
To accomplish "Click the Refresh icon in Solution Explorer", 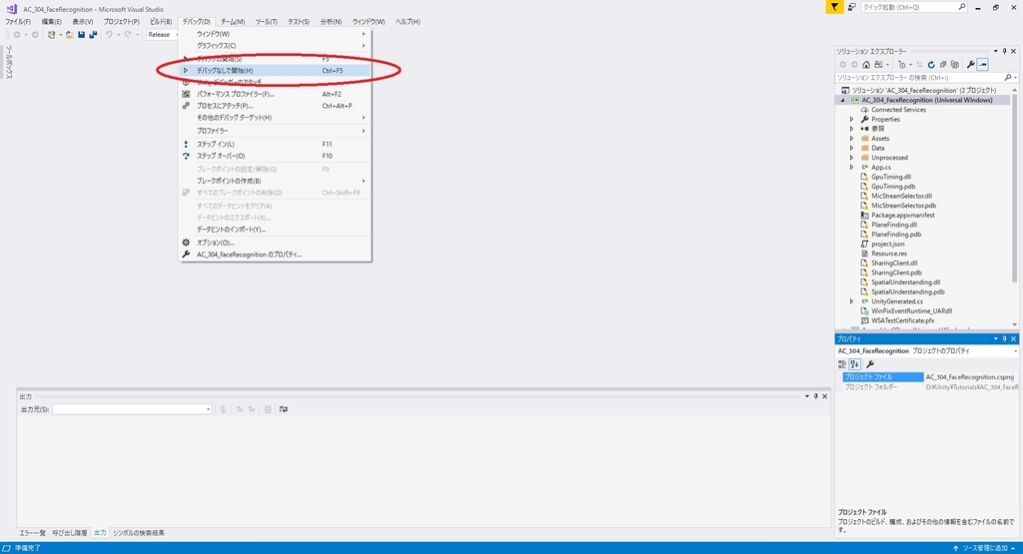I will (x=931, y=65).
